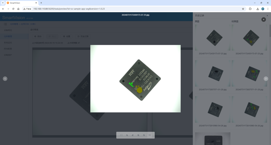
Task: Click the enlarged chip image in the preview
Action: pos(135,79)
